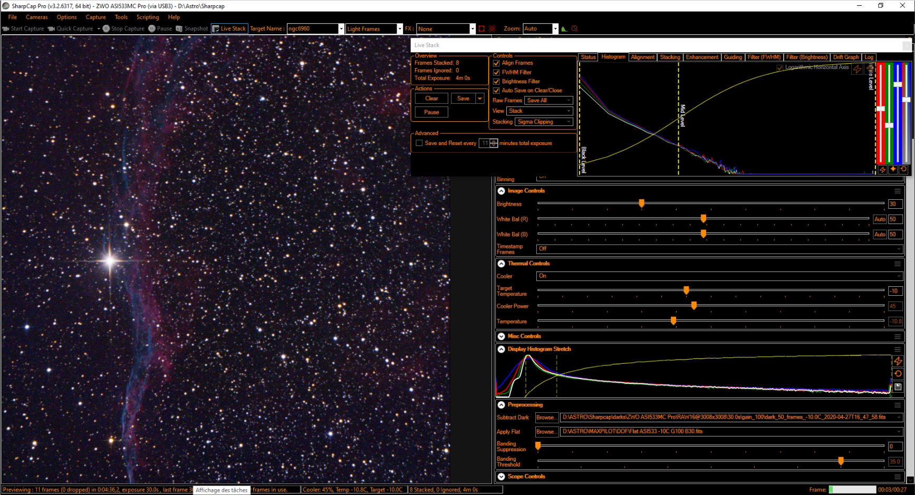
Task: Toggle the FWHM Filter checkbox
Action: click(x=496, y=72)
